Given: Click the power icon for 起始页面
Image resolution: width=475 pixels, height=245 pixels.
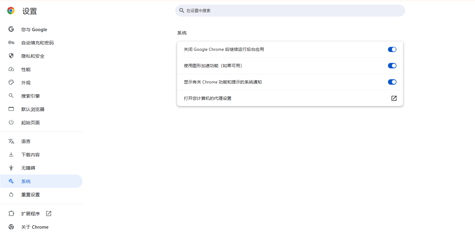Looking at the screenshot, I should [x=11, y=122].
